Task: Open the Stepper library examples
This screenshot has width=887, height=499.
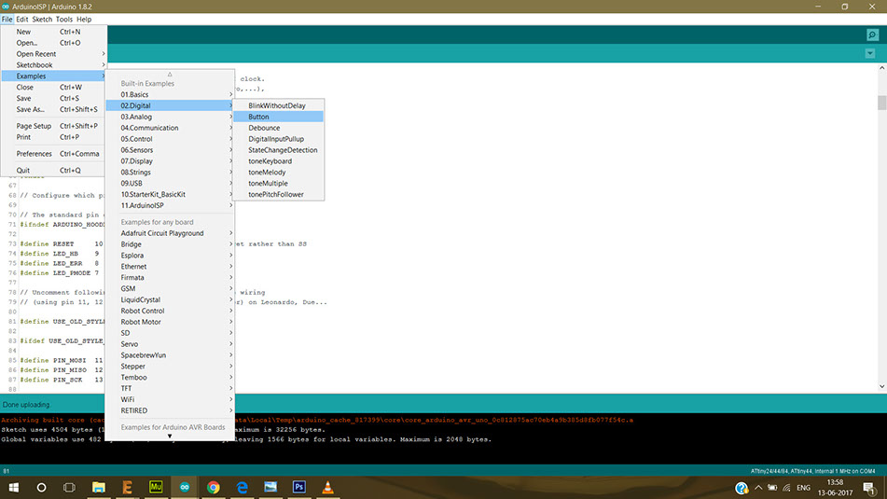Action: coord(170,366)
